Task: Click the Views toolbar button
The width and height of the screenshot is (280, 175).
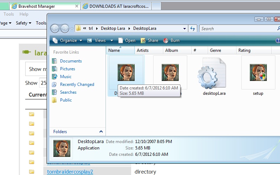Action: [x=97, y=40]
